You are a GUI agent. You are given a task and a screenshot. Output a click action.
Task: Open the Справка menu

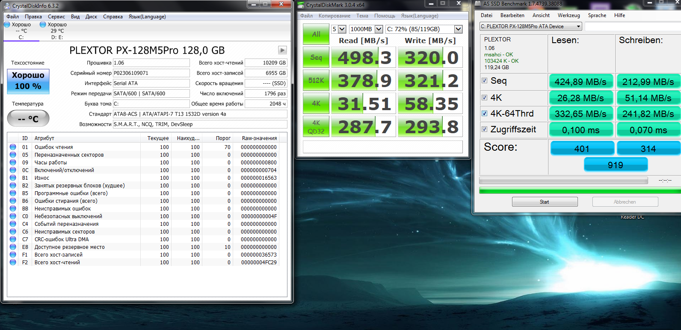coord(113,17)
